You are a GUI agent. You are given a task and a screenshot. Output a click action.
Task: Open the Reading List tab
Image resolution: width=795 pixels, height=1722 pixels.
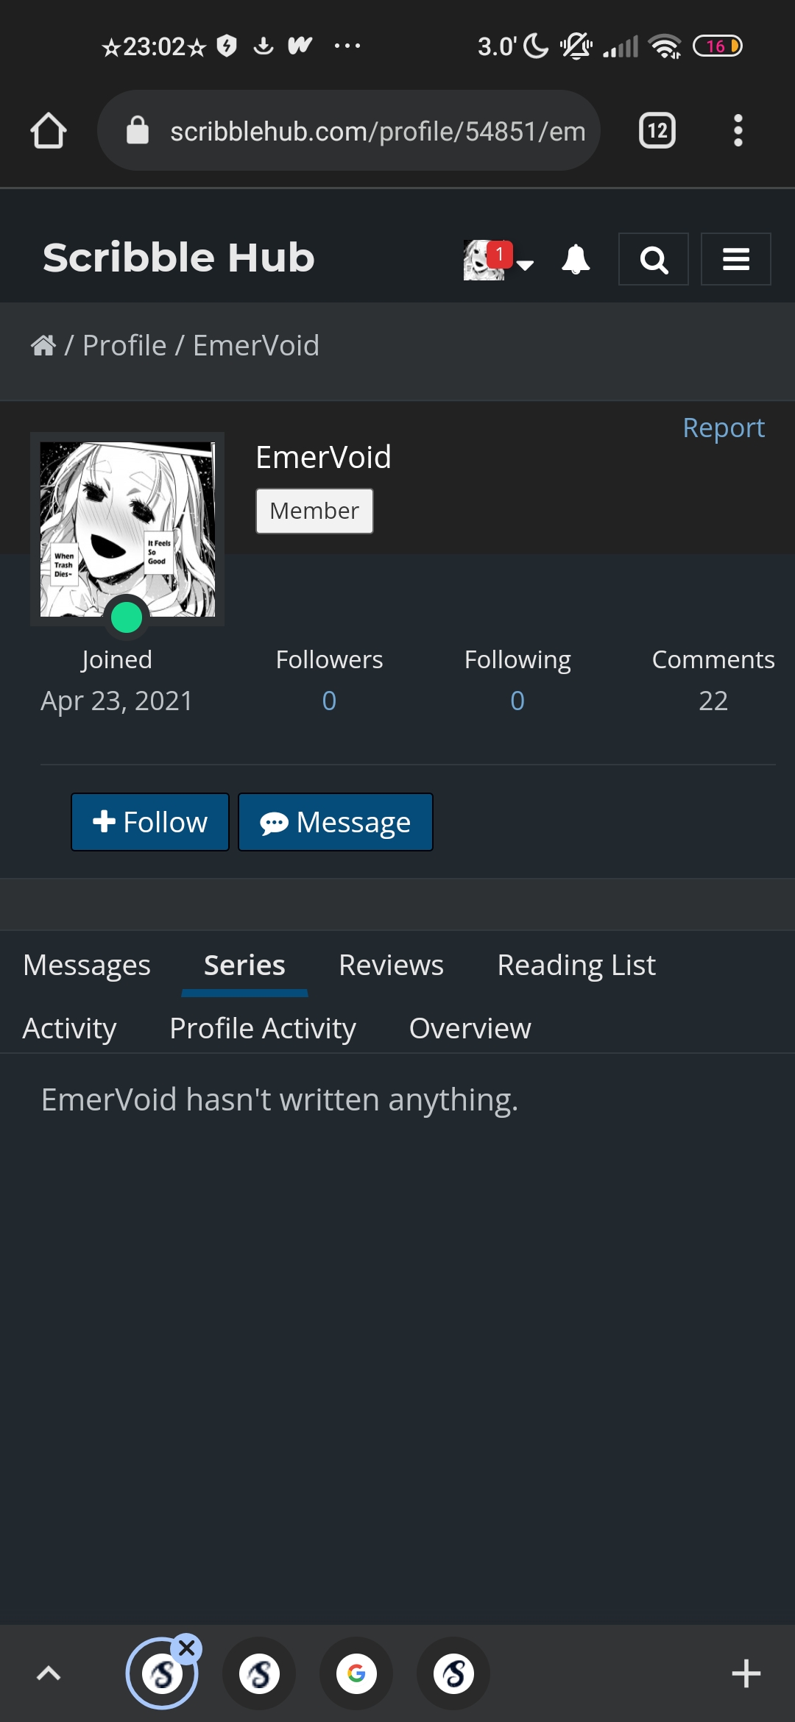[x=576, y=965]
